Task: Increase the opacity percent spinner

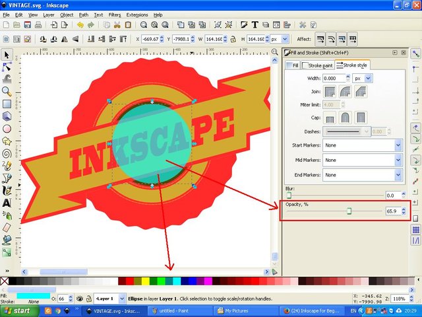Action: [x=404, y=209]
